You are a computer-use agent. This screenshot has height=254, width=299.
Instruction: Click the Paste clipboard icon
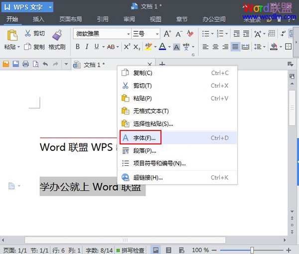(x=12, y=35)
